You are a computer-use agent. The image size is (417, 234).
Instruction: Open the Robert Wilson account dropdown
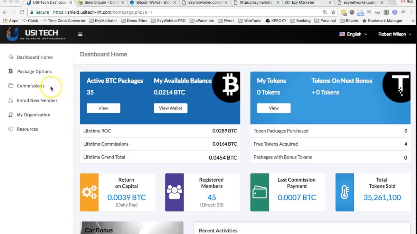click(395, 34)
